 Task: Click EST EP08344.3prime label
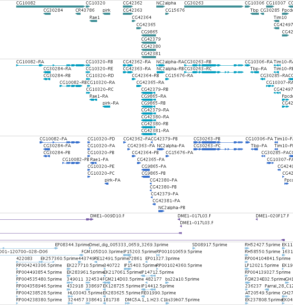[72, 245]
